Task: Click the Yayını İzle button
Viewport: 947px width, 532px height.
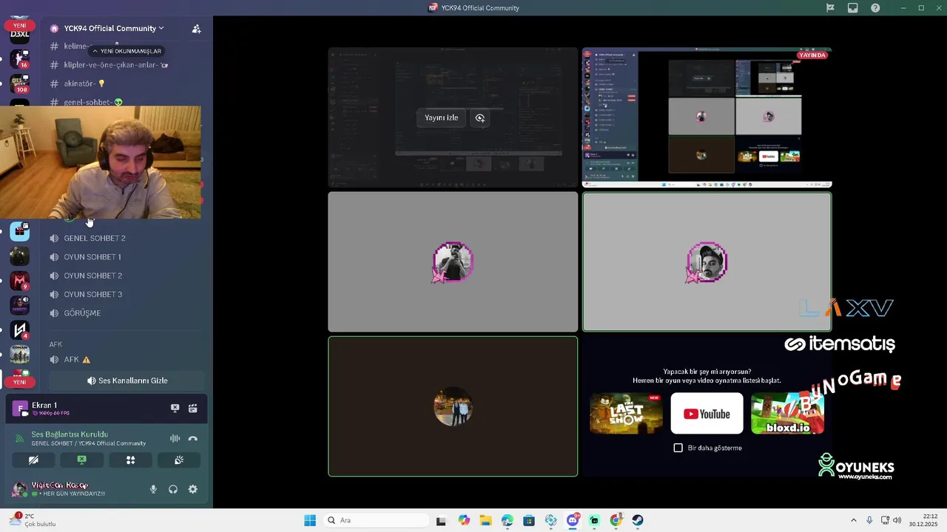Action: pos(442,117)
